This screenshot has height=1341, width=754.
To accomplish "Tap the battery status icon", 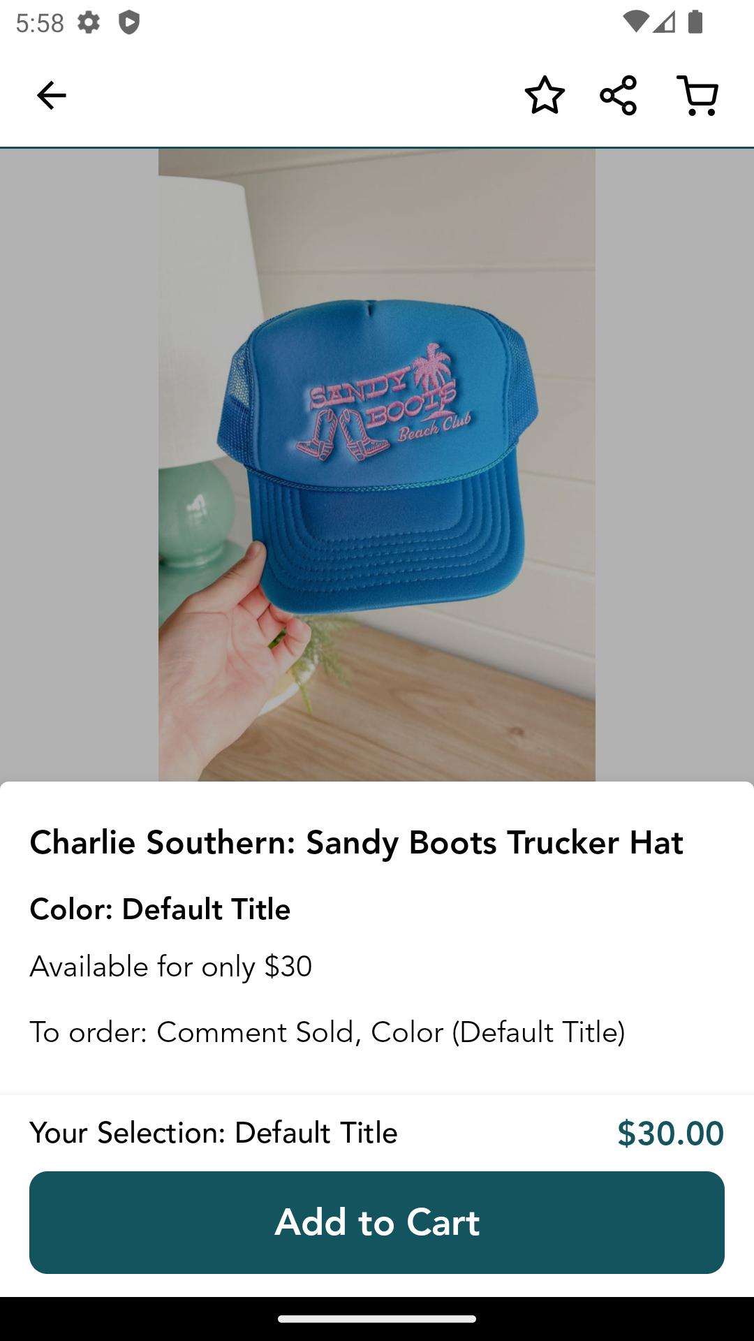I will click(x=695, y=22).
